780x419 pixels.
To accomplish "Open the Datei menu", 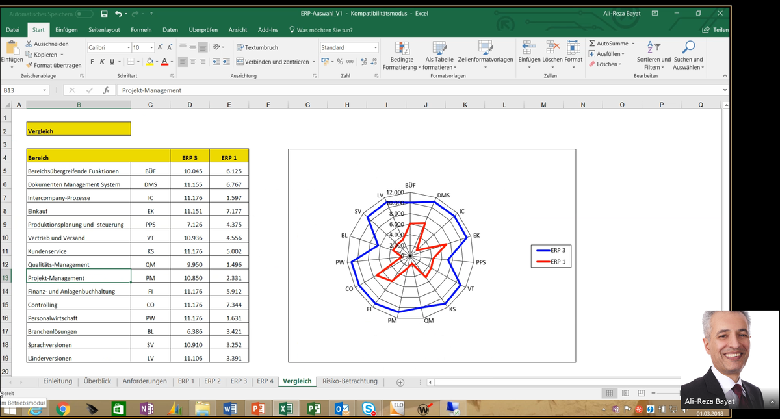I will click(x=12, y=30).
